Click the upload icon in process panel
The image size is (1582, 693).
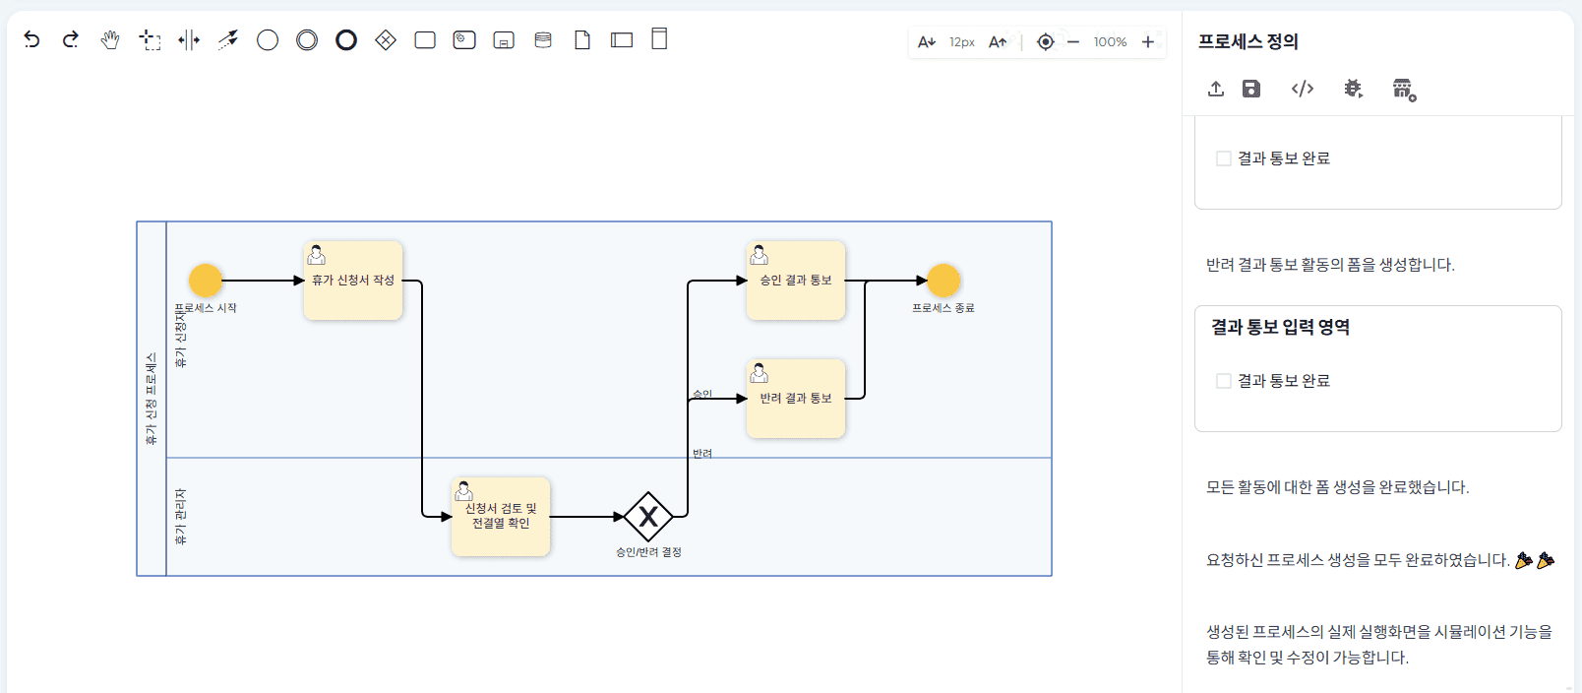tap(1216, 89)
